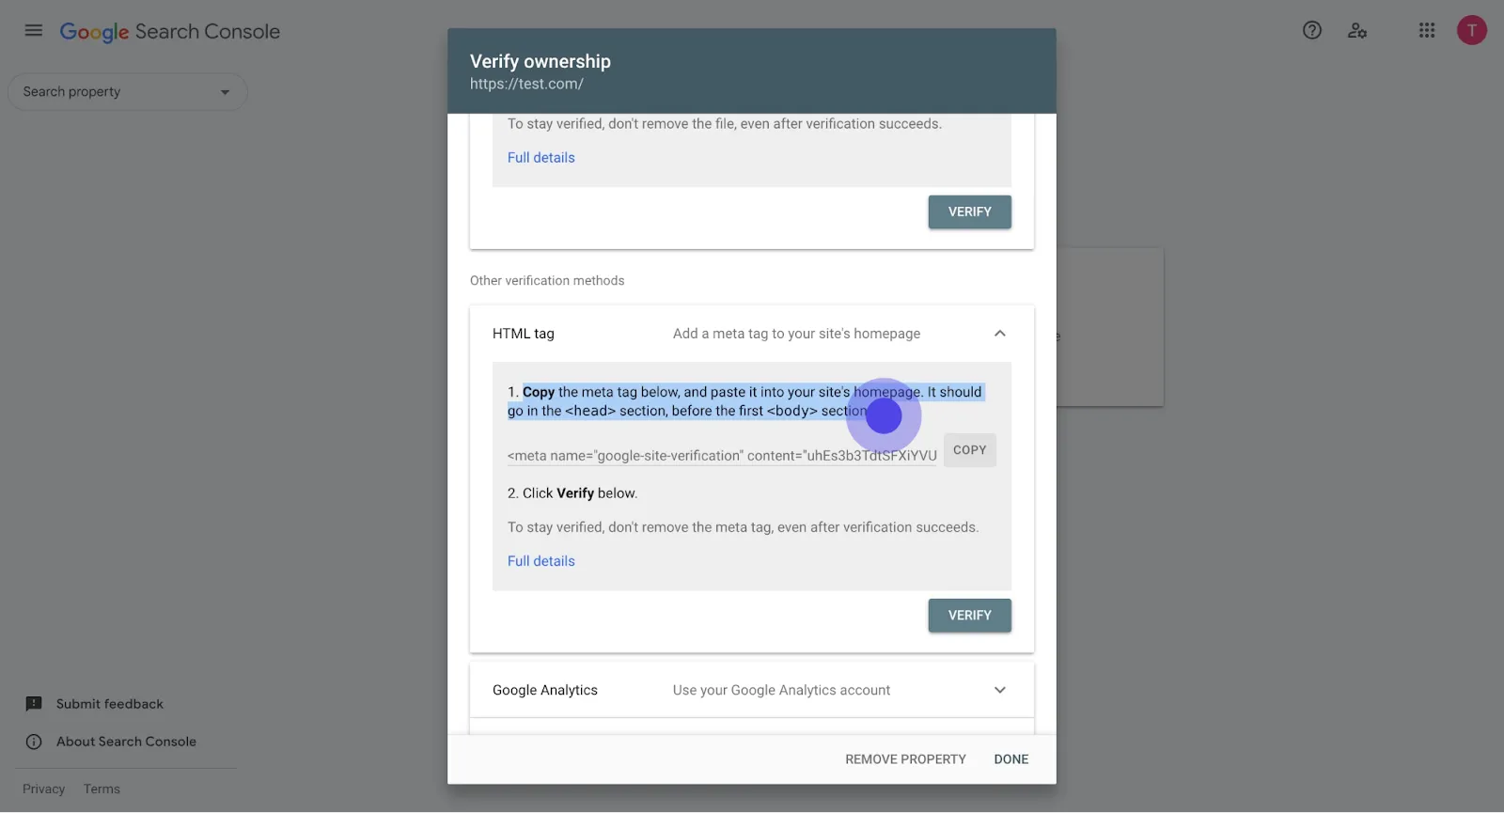Viewport: 1504px width, 813px height.
Task: Click VERIFY under the file upload instructions
Action: [970, 212]
